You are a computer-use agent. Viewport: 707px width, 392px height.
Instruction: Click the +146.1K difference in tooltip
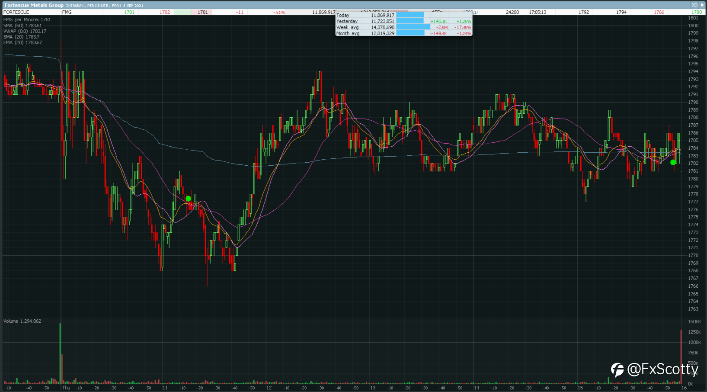click(438, 21)
